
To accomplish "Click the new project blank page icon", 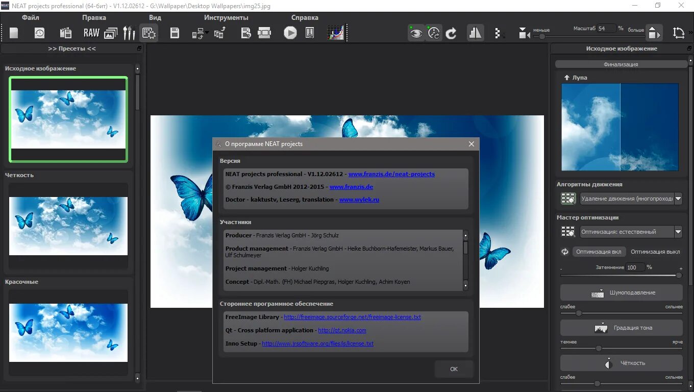I will 14,33.
